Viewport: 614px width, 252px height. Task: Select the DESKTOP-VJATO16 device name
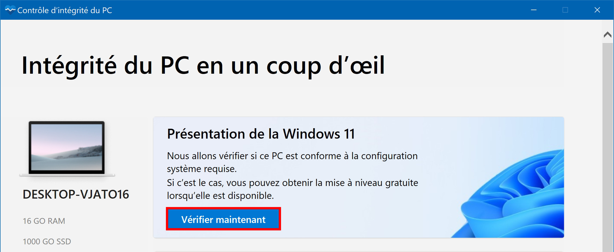coord(76,194)
